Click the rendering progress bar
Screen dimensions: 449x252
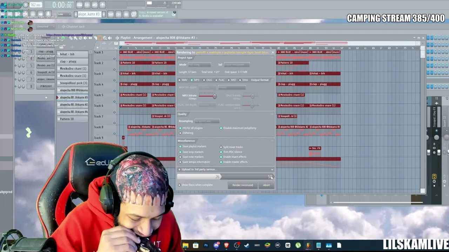tap(225, 177)
